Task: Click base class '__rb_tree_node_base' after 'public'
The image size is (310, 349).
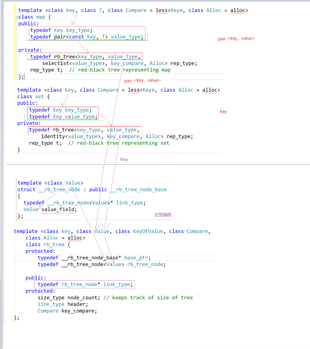Action: coord(139,190)
